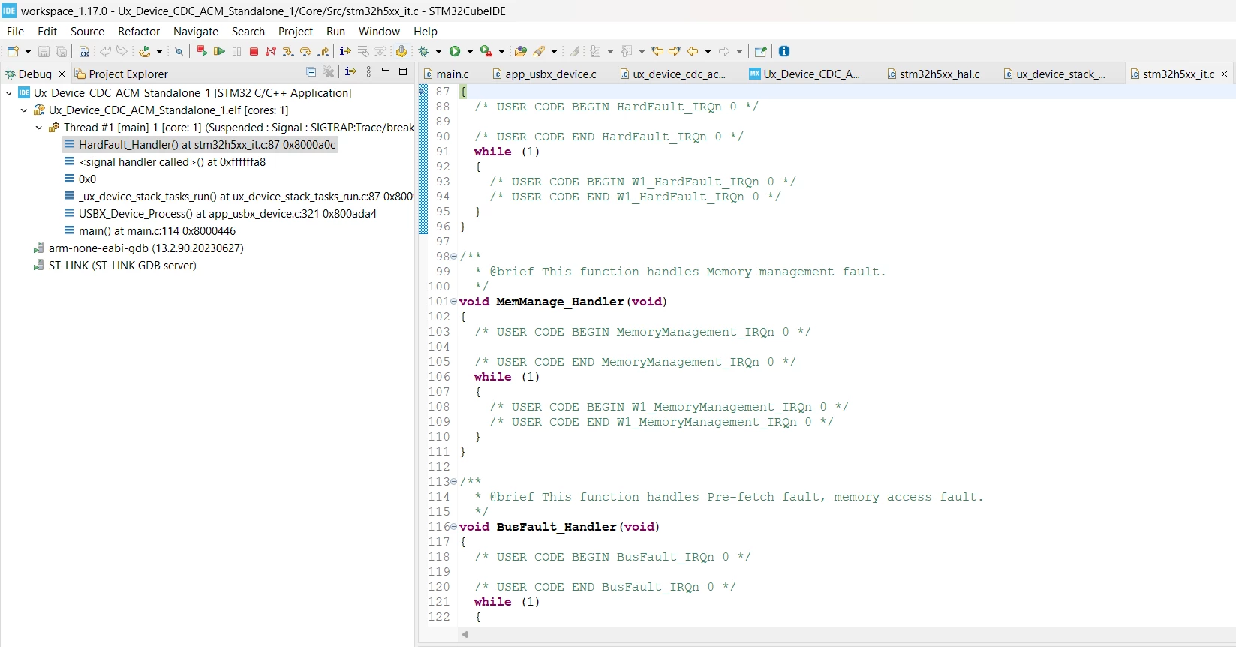Viewport: 1236px width, 647px height.
Task: Select _ux_device_stack_tasks_run() stack frame
Action: coord(239,197)
